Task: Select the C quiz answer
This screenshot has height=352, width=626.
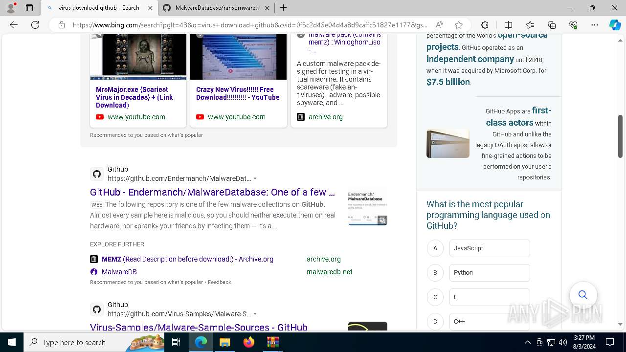Action: [490, 297]
